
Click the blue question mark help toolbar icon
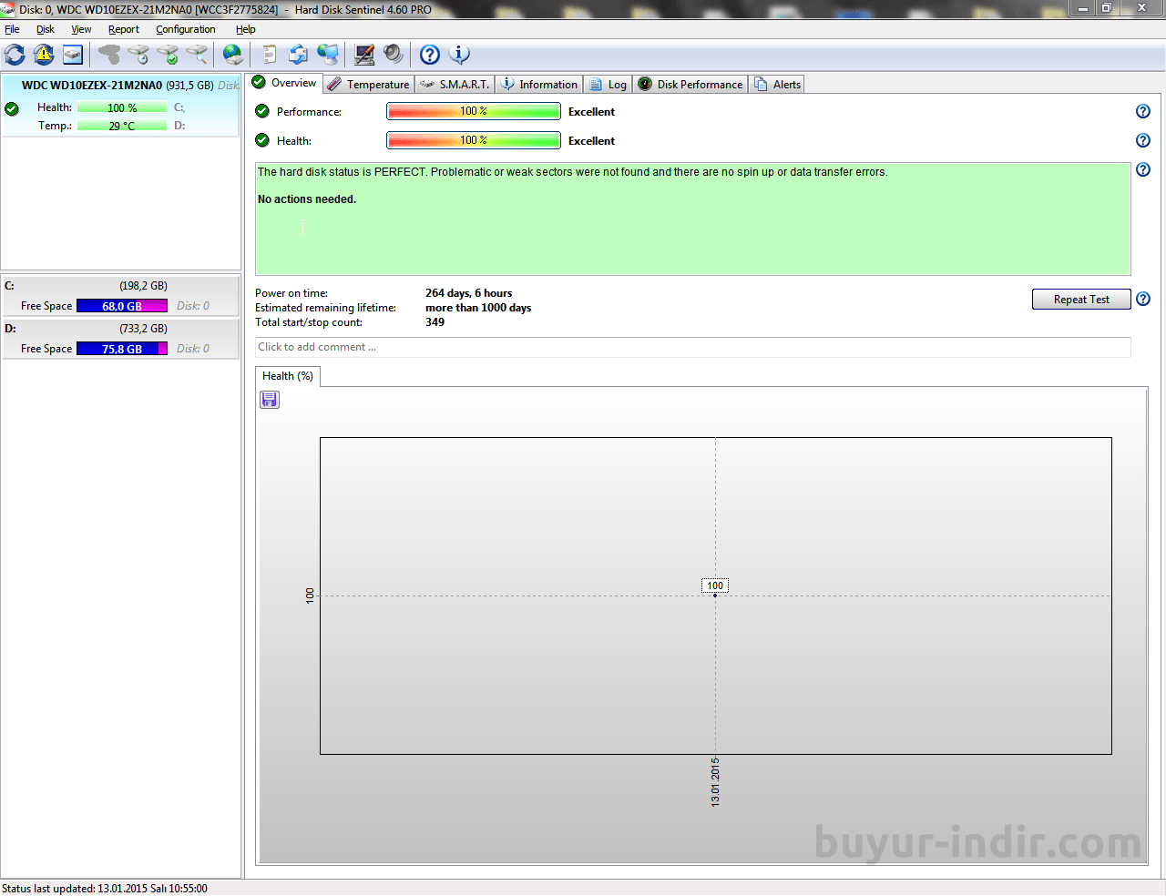click(x=430, y=55)
